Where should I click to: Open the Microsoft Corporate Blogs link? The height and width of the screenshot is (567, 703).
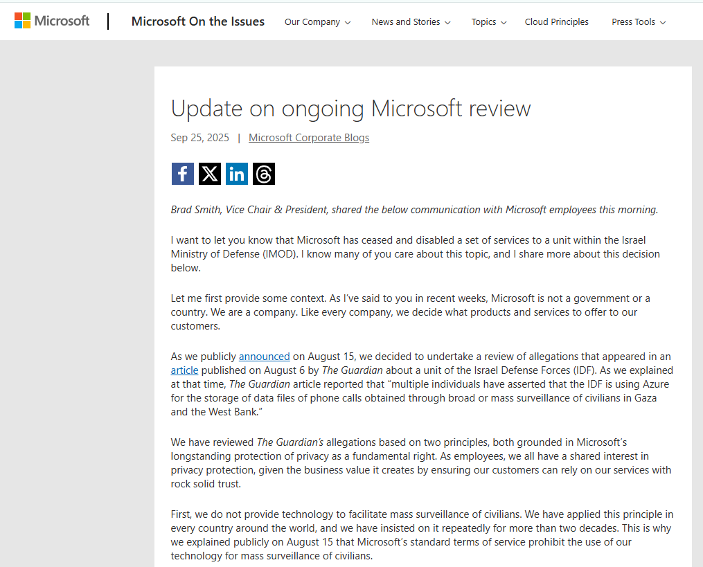point(309,138)
